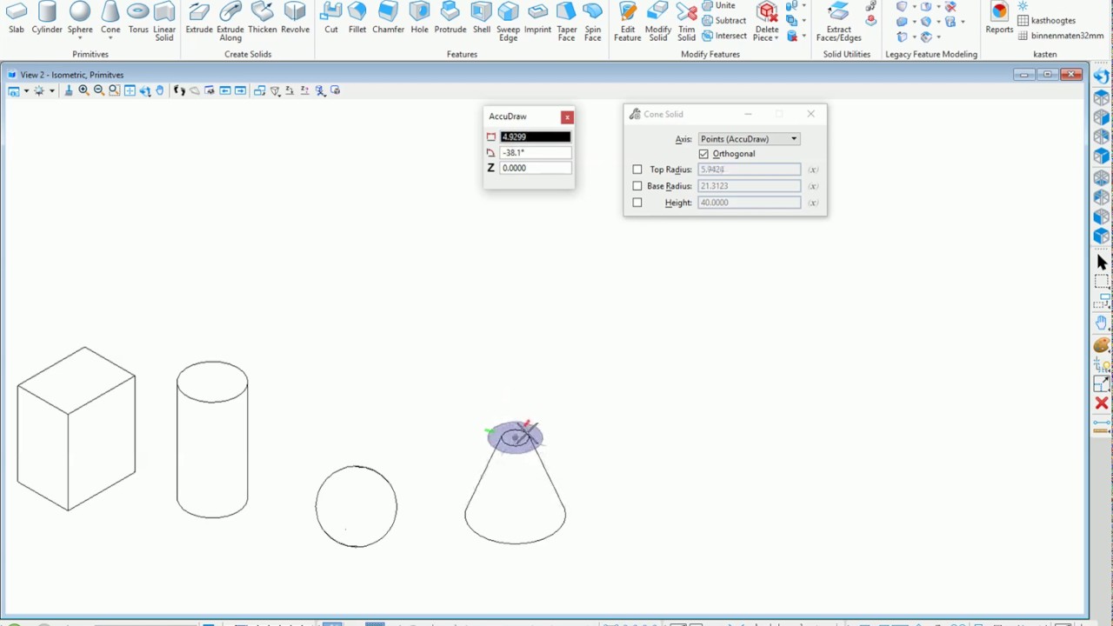The image size is (1113, 626).
Task: Choose the Chamfer tool
Action: pyautogui.click(x=389, y=17)
